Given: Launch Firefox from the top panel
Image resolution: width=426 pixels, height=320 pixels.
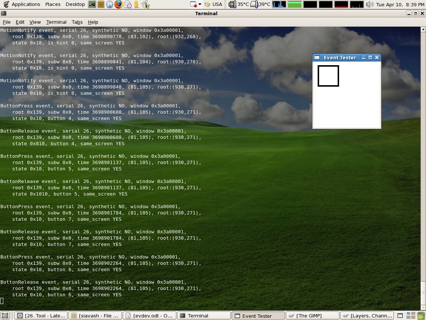Looking at the screenshot, I should pos(118,4).
